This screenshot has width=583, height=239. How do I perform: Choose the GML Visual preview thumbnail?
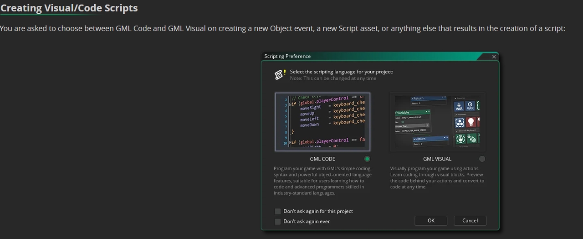point(437,122)
